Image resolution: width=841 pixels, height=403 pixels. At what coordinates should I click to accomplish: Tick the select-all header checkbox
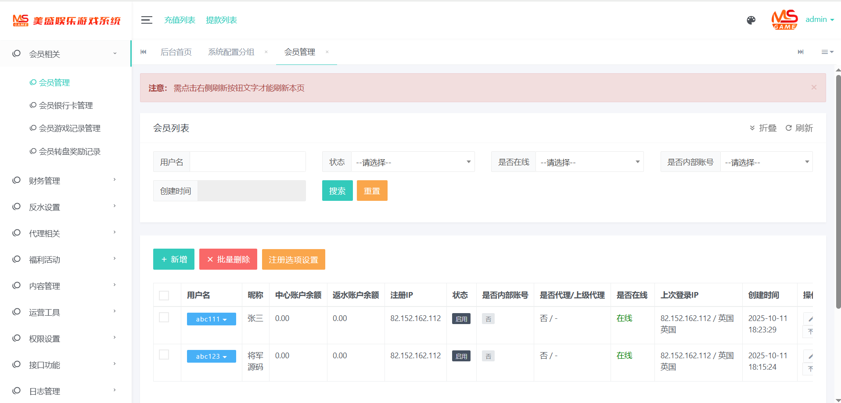pyautogui.click(x=164, y=296)
